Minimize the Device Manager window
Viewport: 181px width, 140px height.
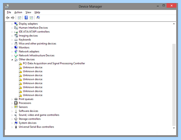pyautogui.click(x=158, y=6)
